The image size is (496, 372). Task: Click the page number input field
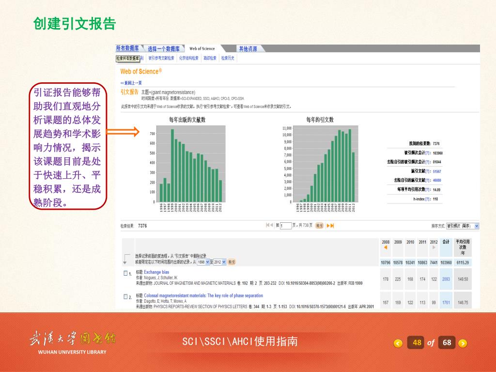point(286,226)
